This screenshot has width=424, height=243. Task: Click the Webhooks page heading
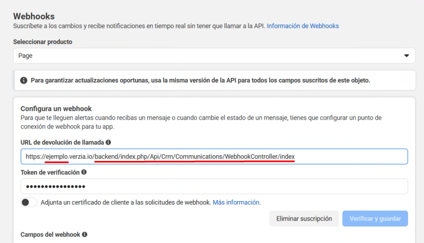click(x=34, y=16)
